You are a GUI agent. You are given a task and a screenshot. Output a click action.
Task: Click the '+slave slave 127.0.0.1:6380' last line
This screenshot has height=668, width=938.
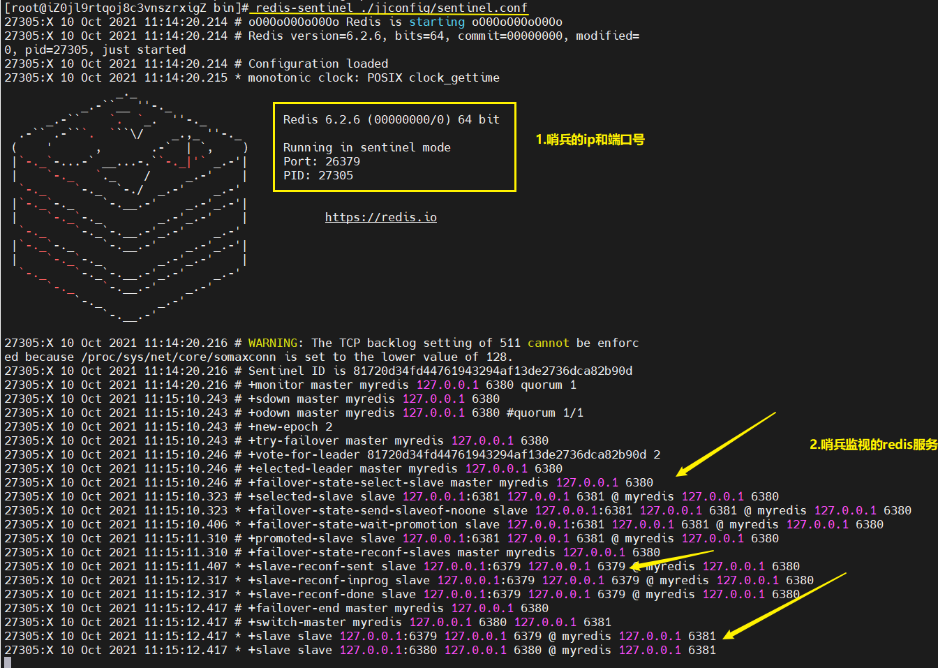coord(360,650)
